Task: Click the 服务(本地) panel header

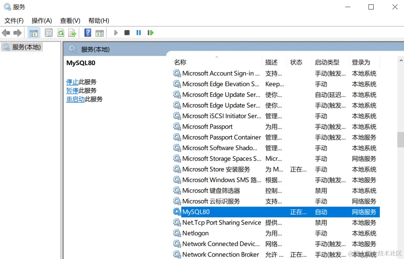Action: click(95, 49)
